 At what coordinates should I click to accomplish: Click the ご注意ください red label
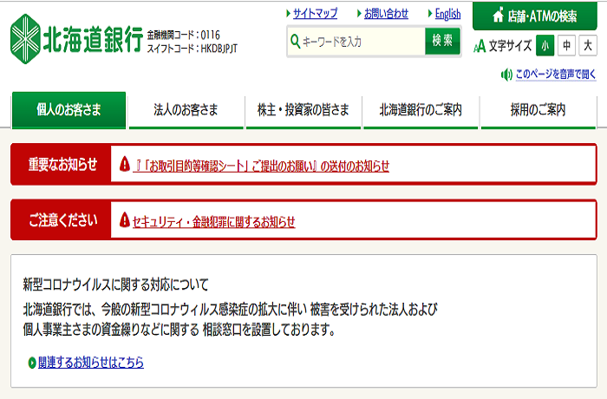tap(62, 220)
